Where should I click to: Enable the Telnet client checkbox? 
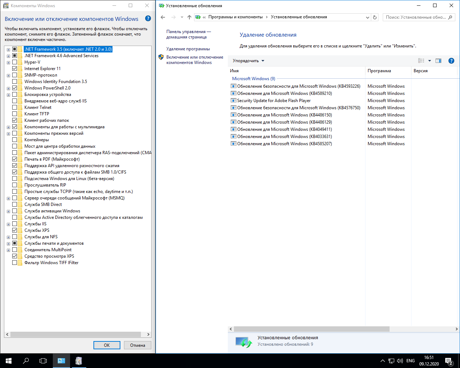(15, 107)
